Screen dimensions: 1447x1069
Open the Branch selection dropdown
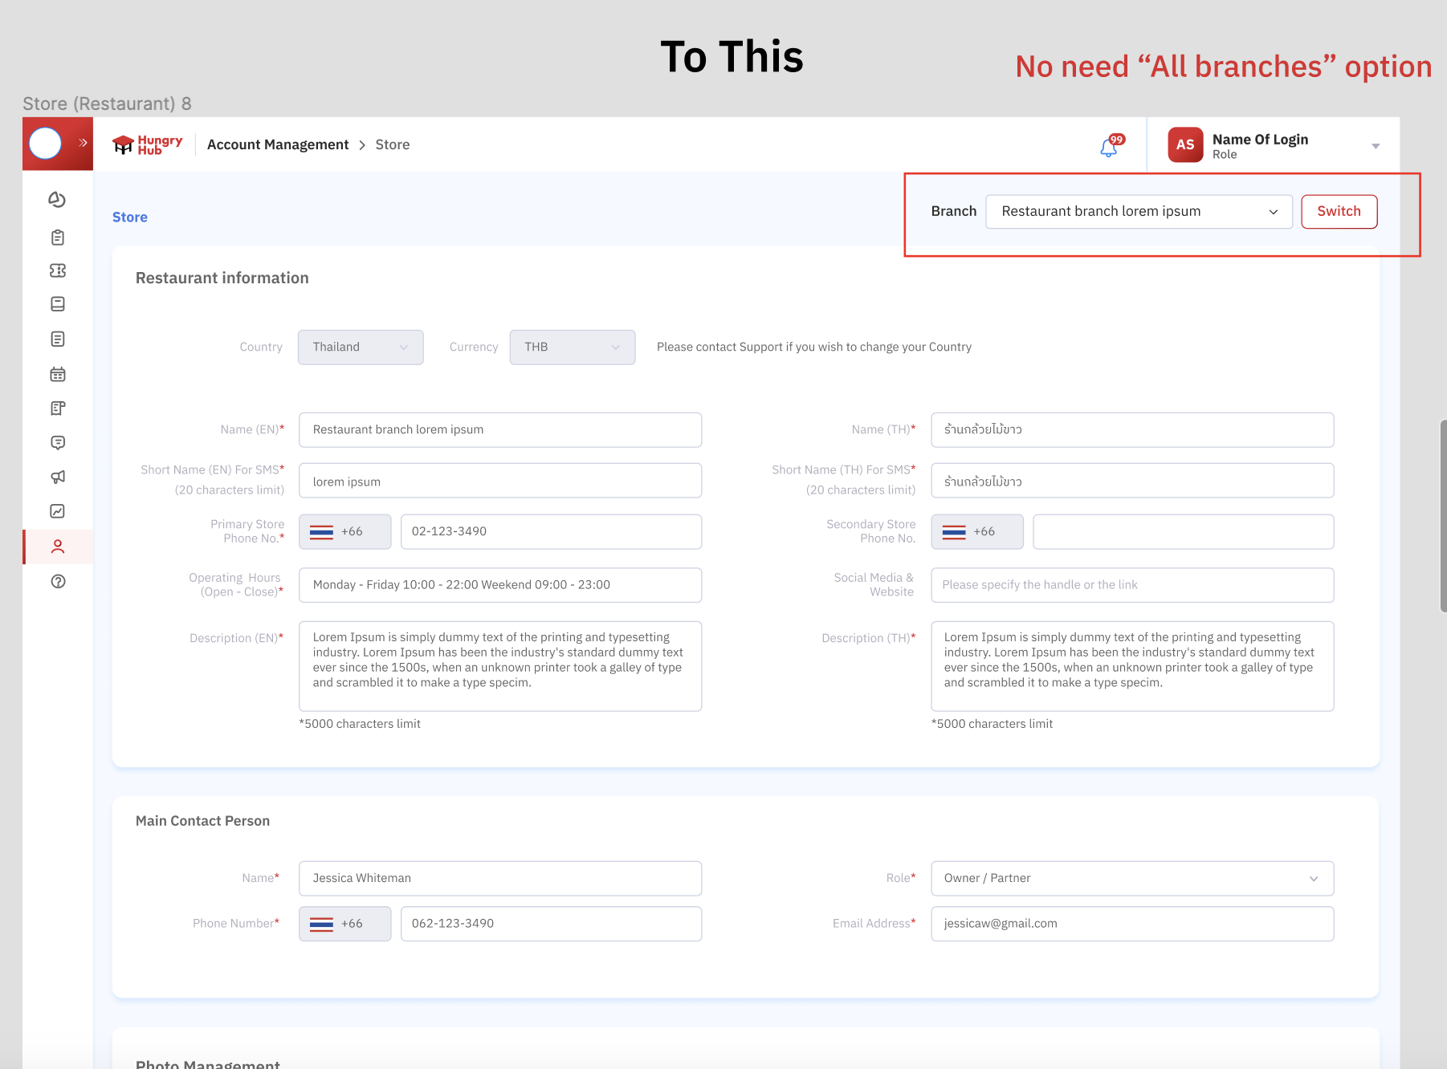tap(1138, 212)
